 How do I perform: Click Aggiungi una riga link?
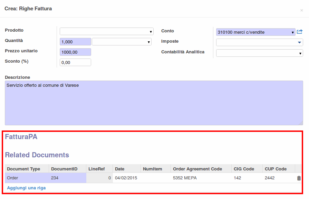coord(26,188)
